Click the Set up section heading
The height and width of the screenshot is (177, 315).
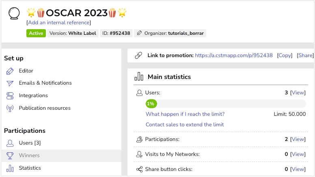(14, 58)
